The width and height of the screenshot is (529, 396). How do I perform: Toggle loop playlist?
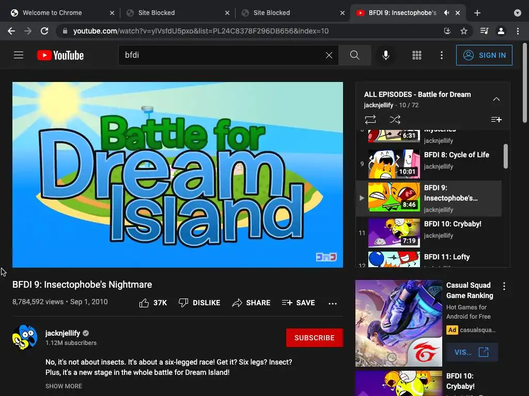[x=370, y=120]
